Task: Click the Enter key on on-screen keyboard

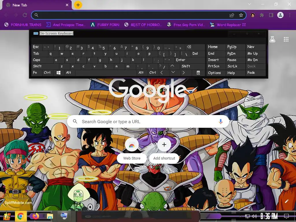Action: pyautogui.click(x=190, y=60)
